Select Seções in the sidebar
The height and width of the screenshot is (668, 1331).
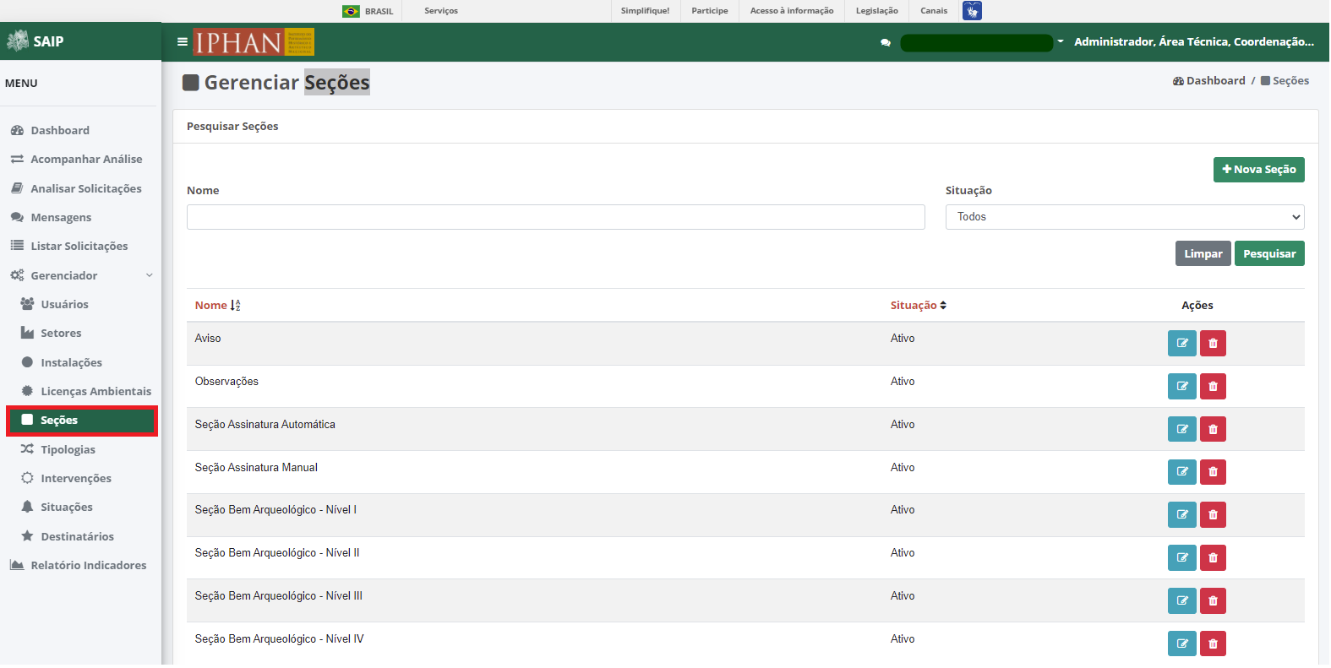point(82,421)
